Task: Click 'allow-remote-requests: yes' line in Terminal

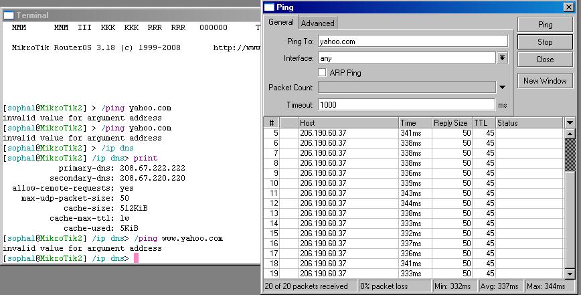Action: (72, 188)
